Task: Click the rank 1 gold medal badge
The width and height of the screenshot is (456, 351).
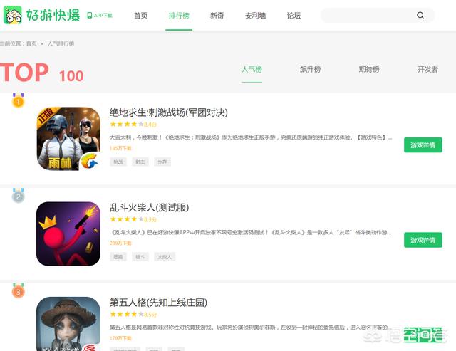Action: [x=18, y=100]
